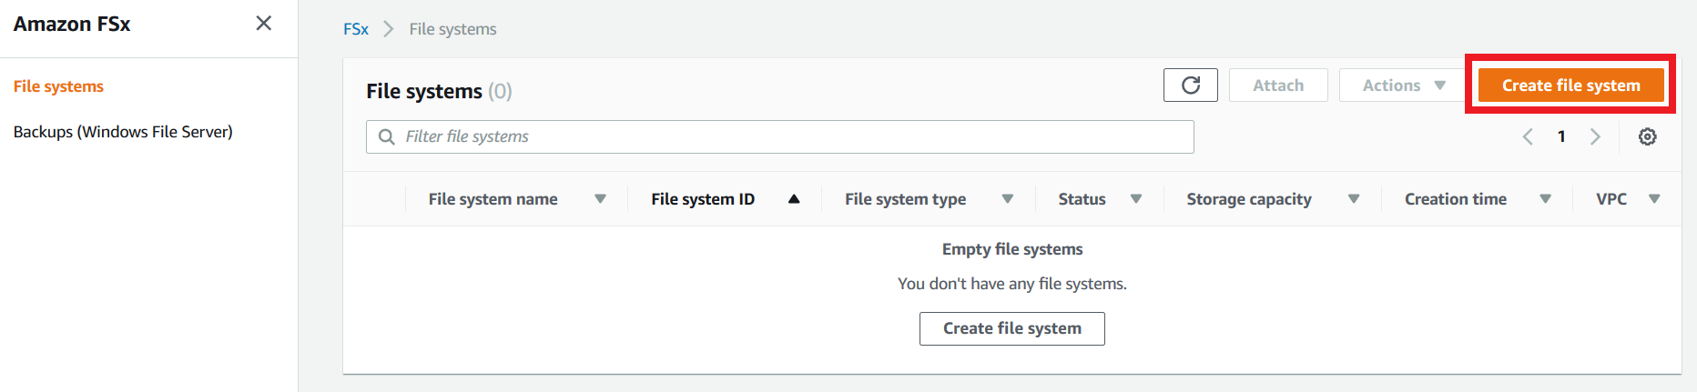Click the search magnifier icon

pyautogui.click(x=387, y=136)
